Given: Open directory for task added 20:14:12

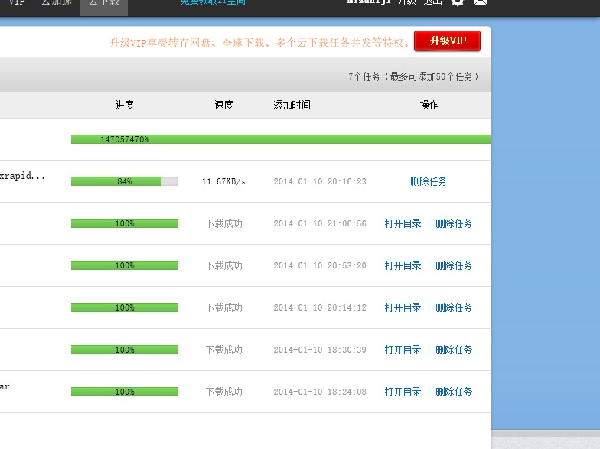Looking at the screenshot, I should [x=403, y=307].
